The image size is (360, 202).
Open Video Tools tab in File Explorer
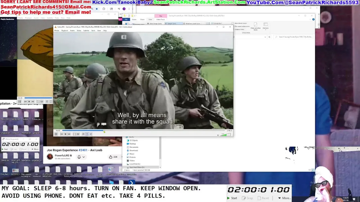(161, 19)
